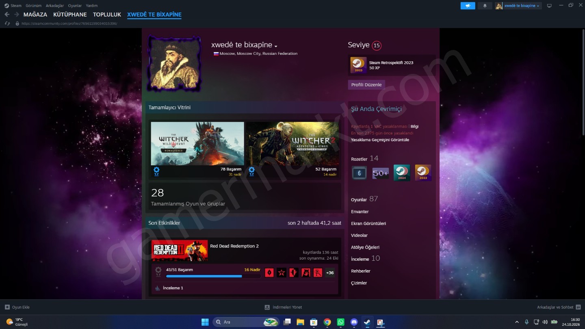
Task: Click the Windows Start button
Action: point(205,322)
